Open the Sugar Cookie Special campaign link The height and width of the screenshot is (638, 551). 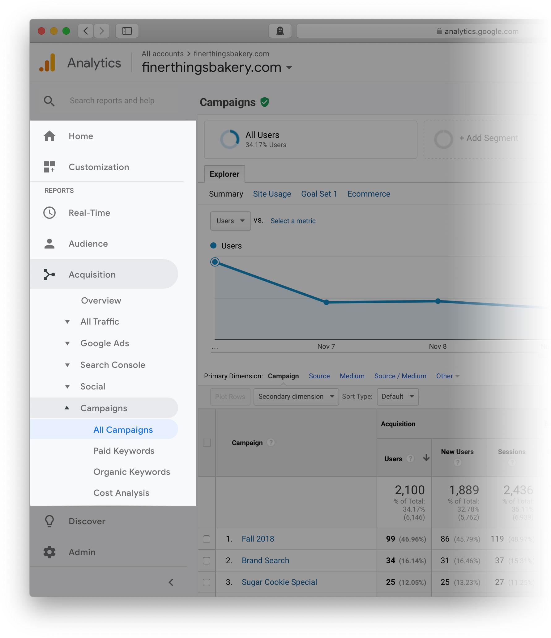(279, 582)
